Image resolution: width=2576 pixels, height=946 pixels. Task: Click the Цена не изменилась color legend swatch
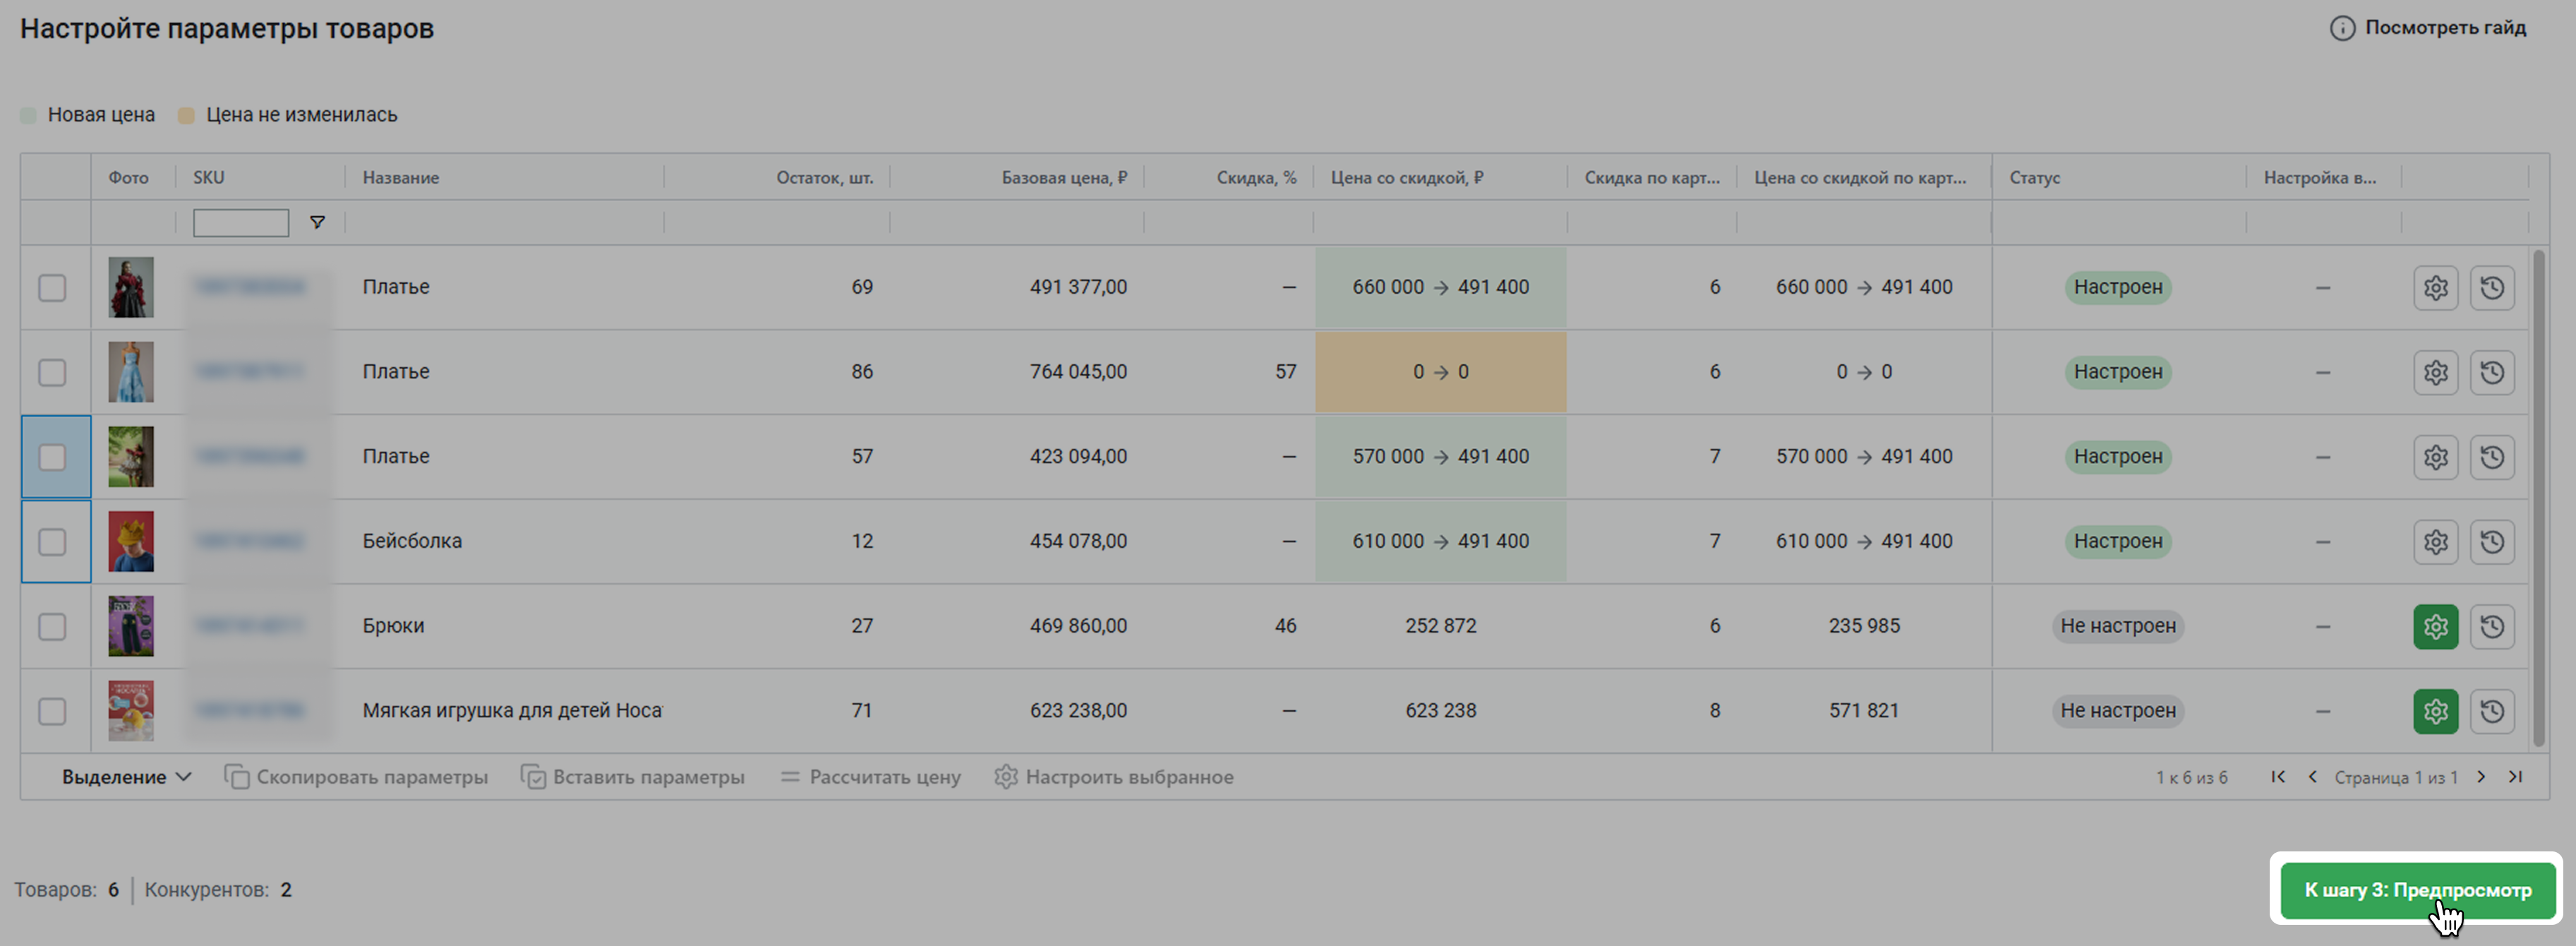186,115
